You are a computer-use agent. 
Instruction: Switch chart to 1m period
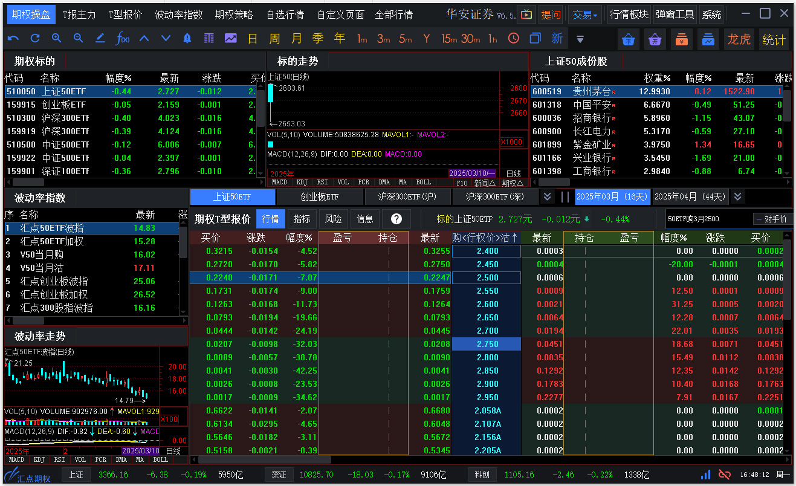point(362,39)
